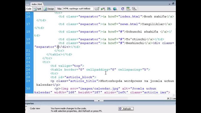Click line number 29 in the gutter

pyautogui.click(x=28, y=81)
